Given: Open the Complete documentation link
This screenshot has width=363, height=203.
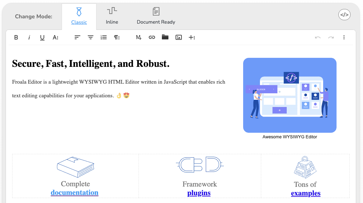Looking at the screenshot, I should (x=74, y=193).
